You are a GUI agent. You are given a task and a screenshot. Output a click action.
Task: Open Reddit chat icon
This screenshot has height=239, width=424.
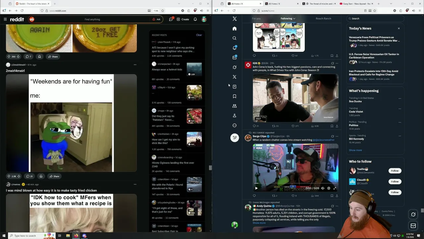(171, 19)
